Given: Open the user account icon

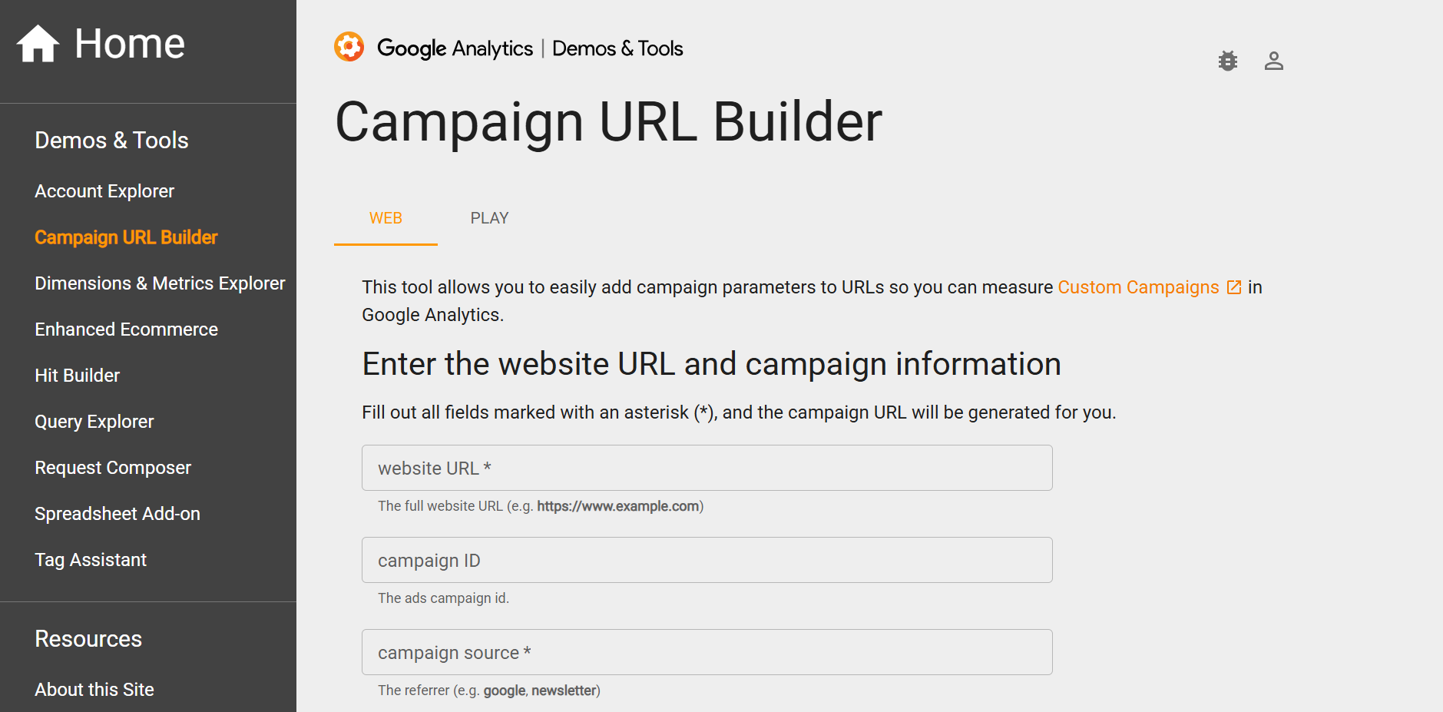Looking at the screenshot, I should click(x=1273, y=61).
